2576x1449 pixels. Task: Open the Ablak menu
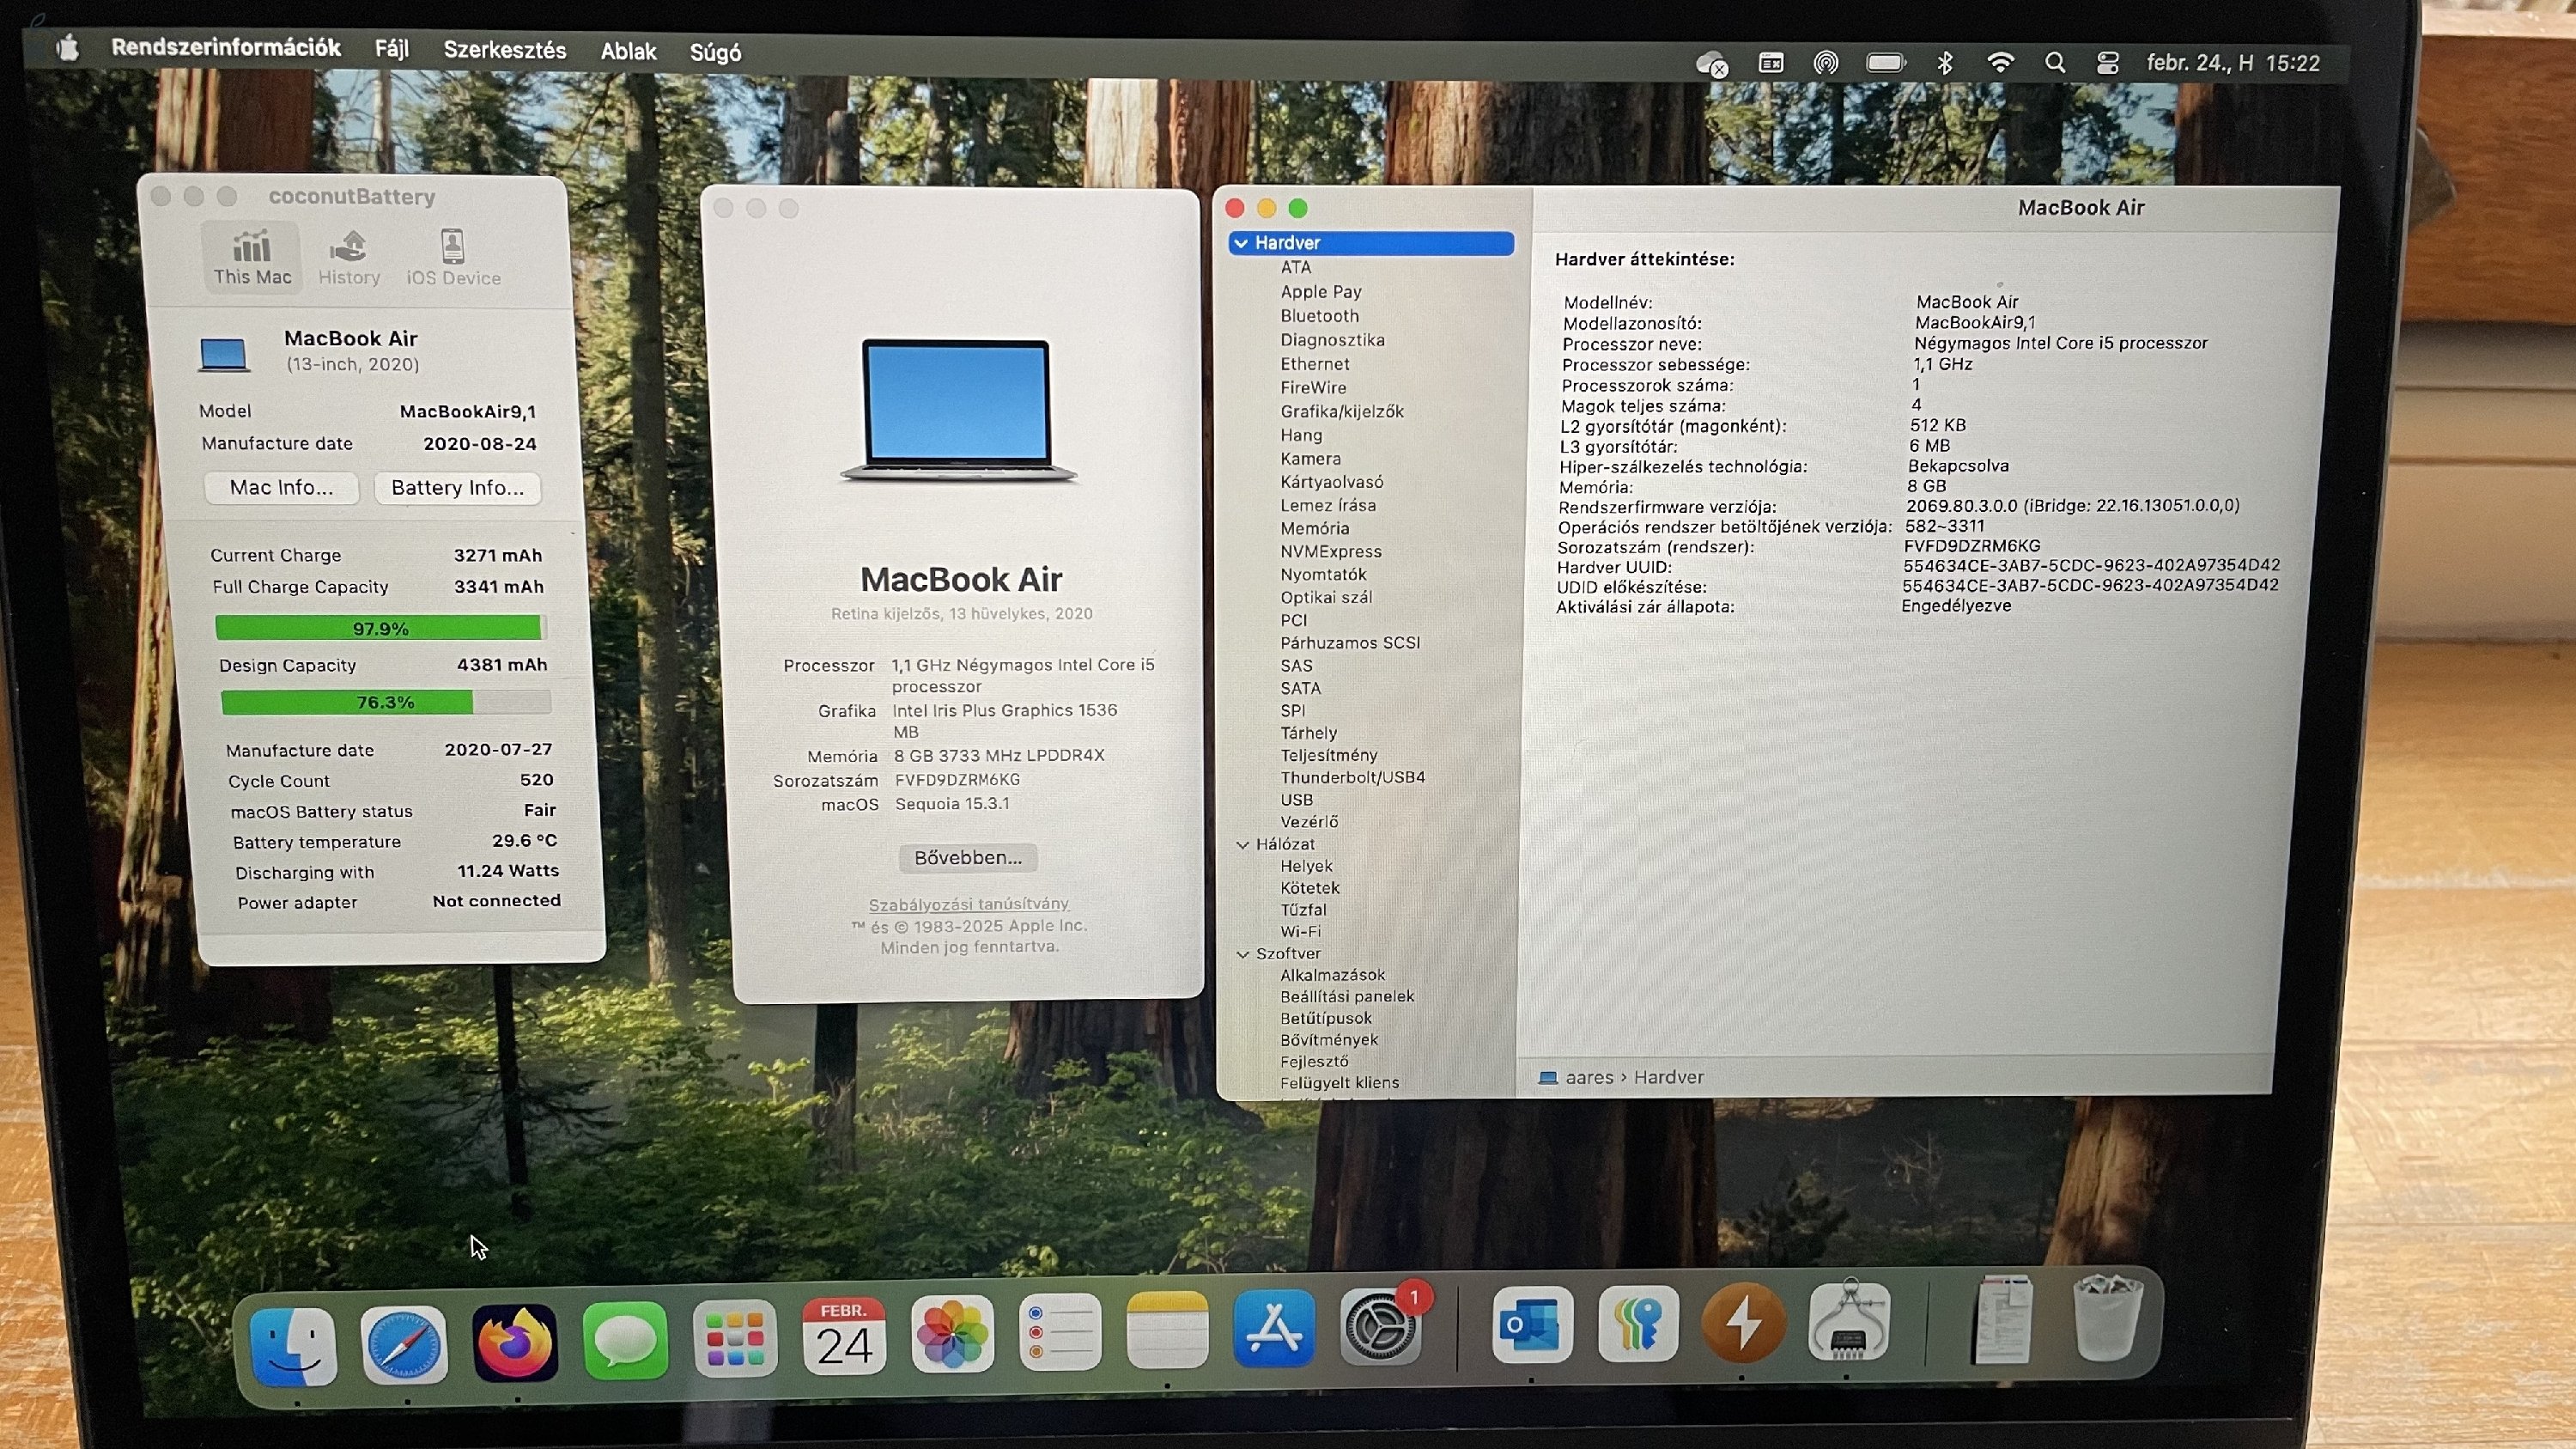pyautogui.click(x=628, y=51)
